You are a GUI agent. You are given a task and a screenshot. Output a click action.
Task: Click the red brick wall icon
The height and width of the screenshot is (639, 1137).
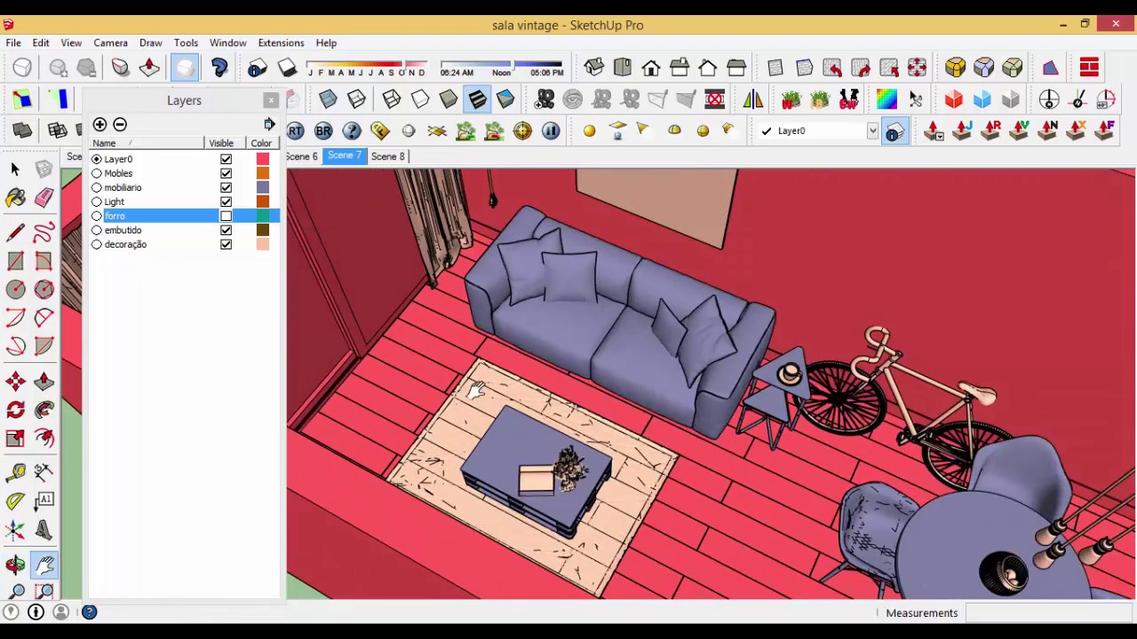pos(1090,67)
